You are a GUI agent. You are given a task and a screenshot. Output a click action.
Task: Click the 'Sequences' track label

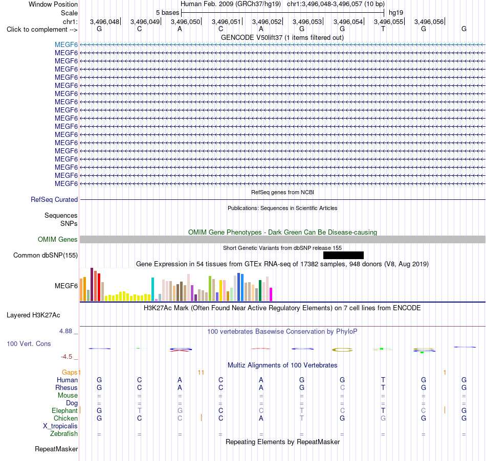tap(61, 215)
